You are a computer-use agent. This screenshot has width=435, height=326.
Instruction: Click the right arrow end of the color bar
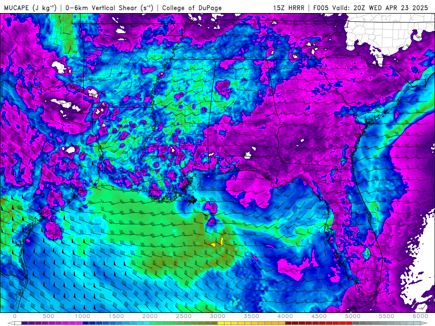coord(424,323)
